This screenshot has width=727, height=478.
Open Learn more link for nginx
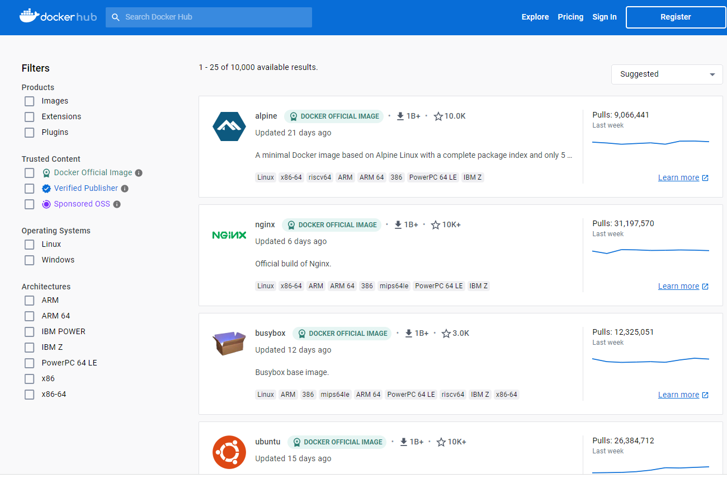click(678, 287)
